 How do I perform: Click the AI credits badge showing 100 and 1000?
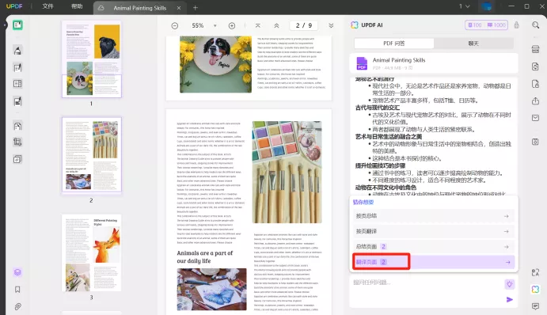click(x=486, y=25)
